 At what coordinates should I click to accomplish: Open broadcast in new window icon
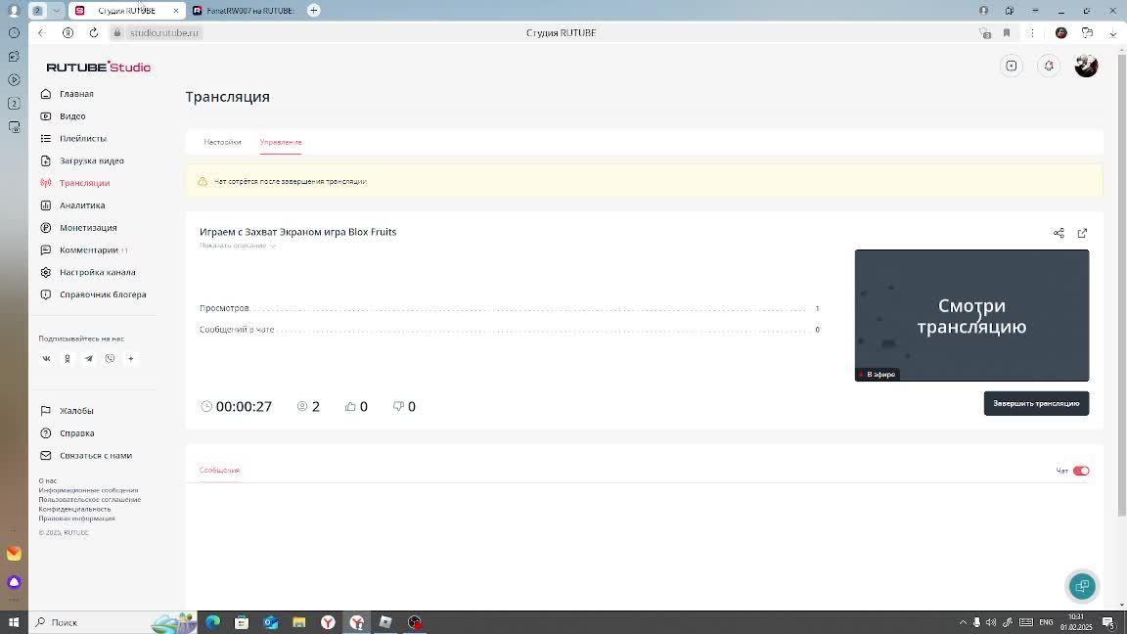click(1082, 233)
